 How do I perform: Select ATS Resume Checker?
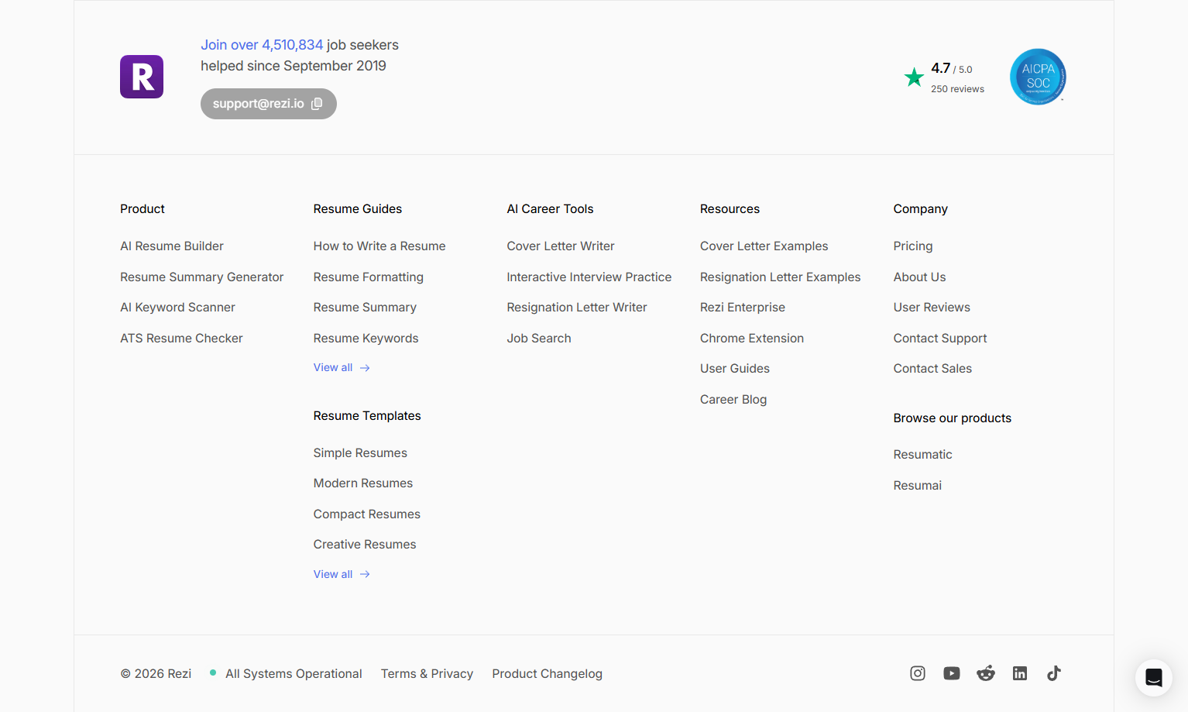tap(181, 338)
